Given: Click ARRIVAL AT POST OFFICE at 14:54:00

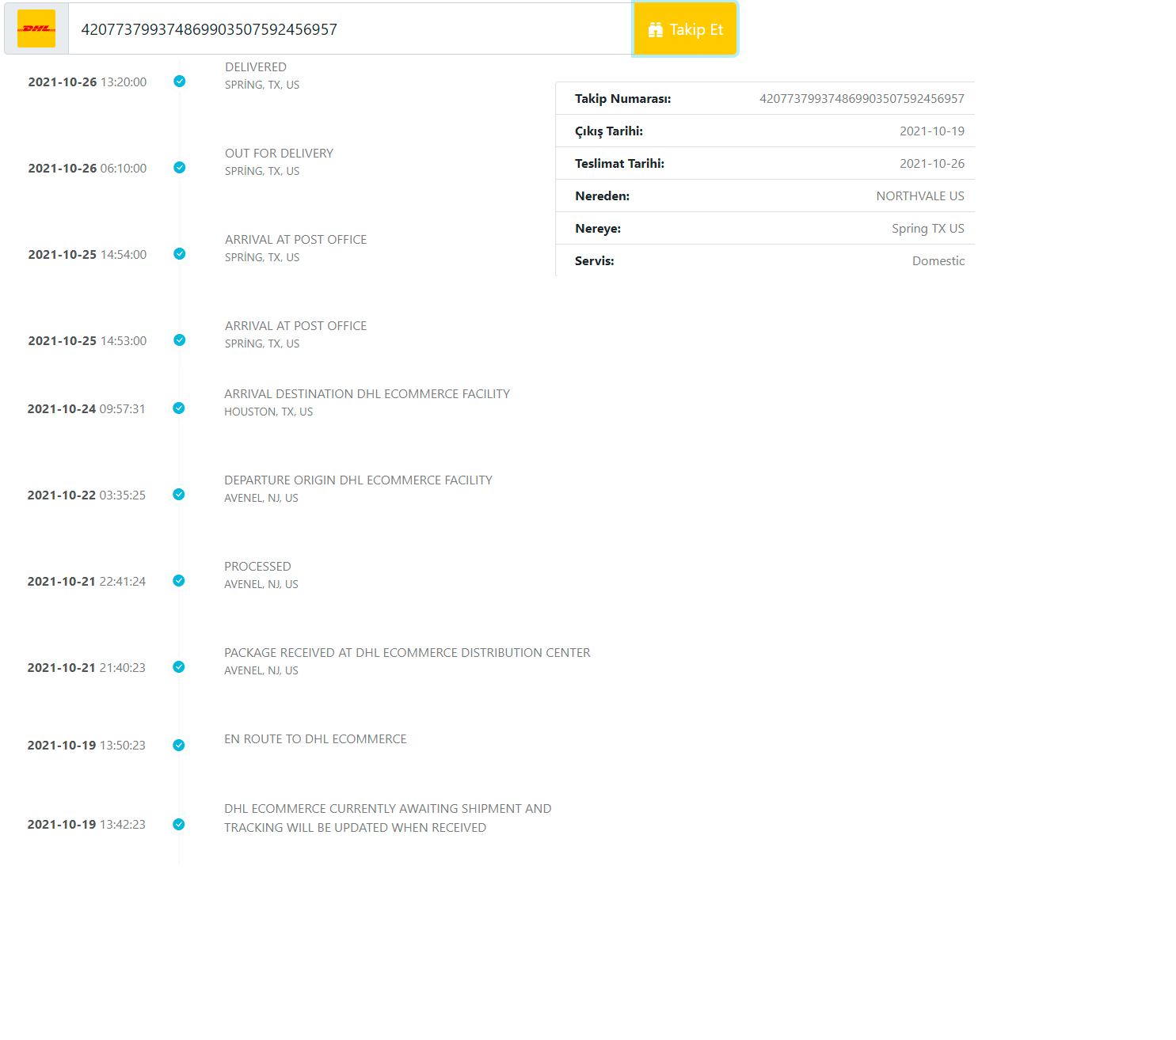Looking at the screenshot, I should [x=295, y=240].
